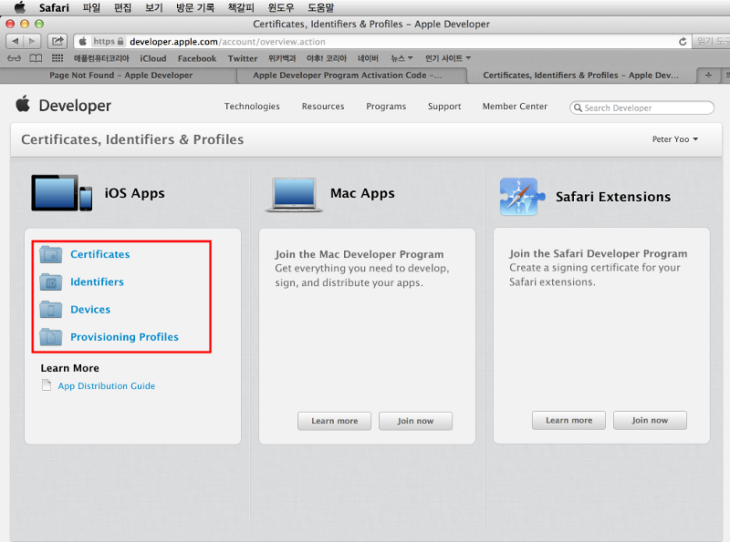Click the Safari Extensions compass icon
Screen dimensions: 730x542
pos(521,197)
